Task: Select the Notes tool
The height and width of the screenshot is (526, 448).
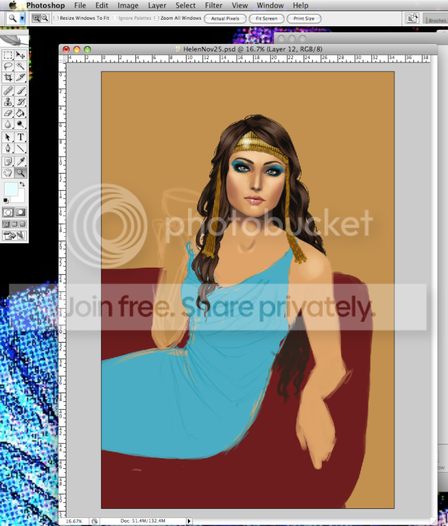Action: [x=8, y=162]
